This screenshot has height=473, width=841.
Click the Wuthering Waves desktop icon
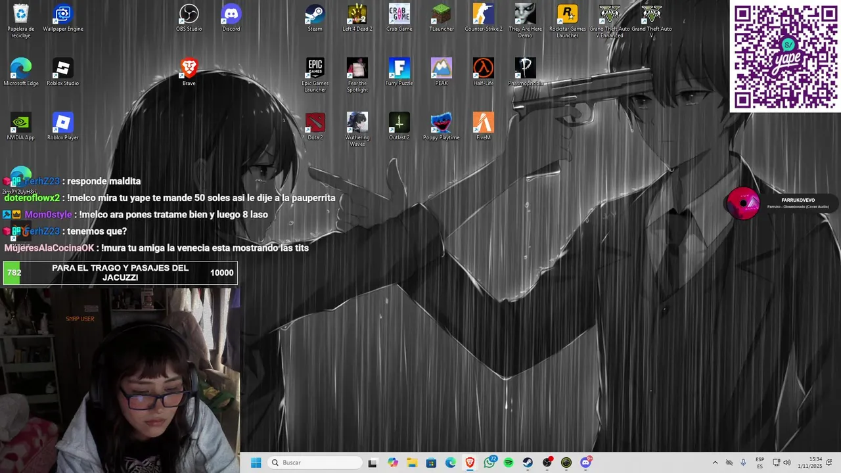[357, 129]
